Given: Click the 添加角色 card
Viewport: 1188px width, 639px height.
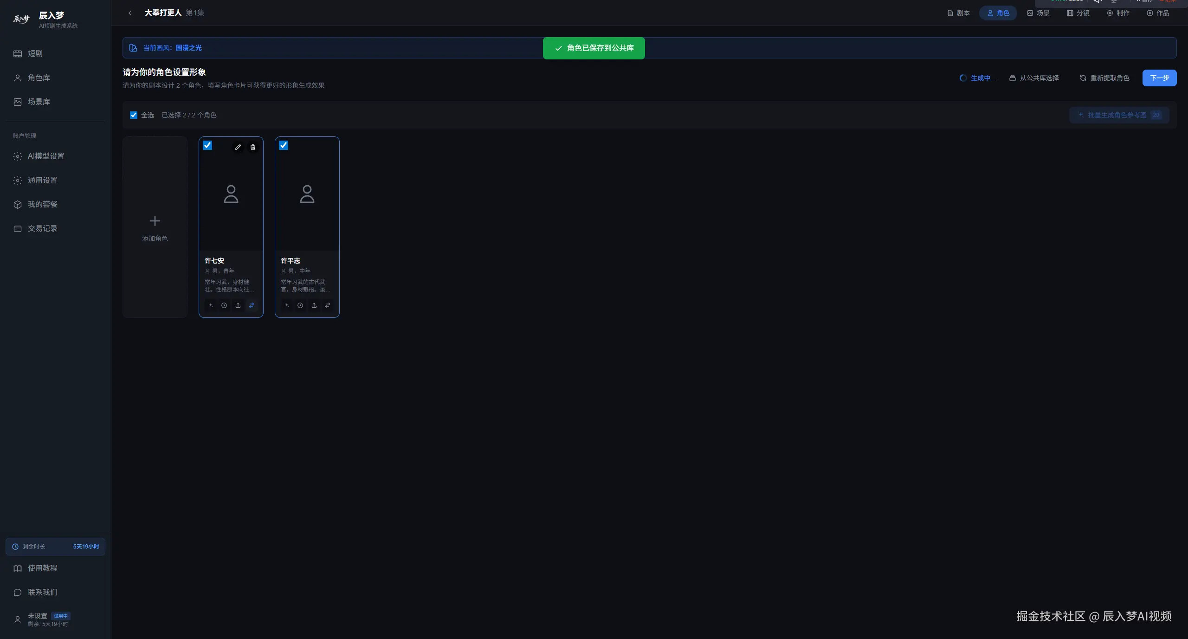Looking at the screenshot, I should pos(155,227).
